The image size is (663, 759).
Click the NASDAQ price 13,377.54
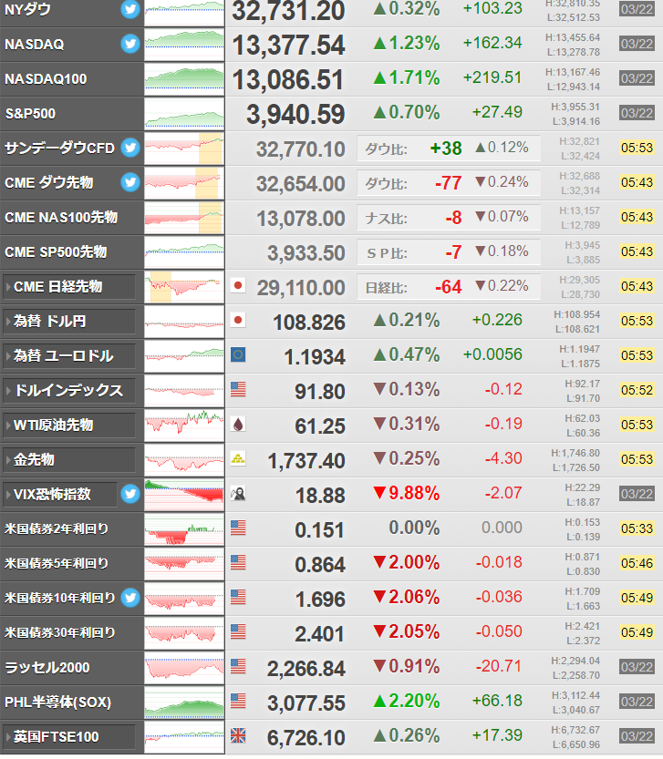(289, 45)
